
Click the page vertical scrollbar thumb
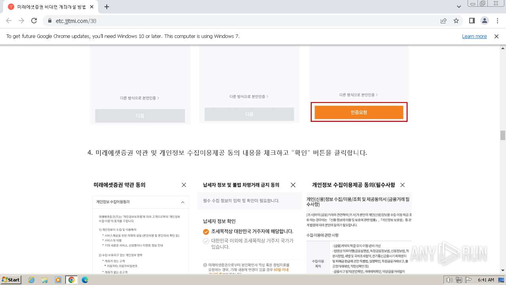coord(503,135)
